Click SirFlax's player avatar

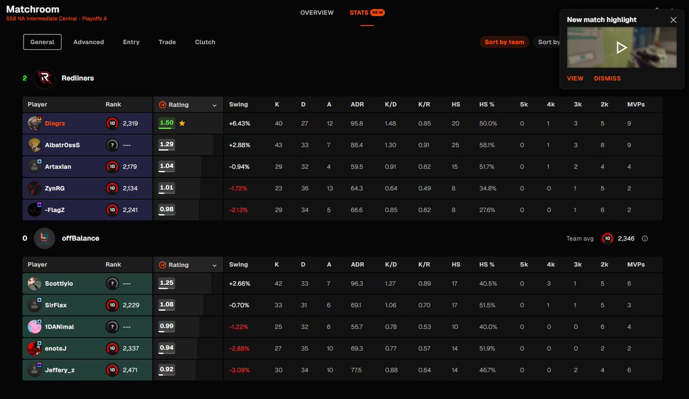[34, 305]
